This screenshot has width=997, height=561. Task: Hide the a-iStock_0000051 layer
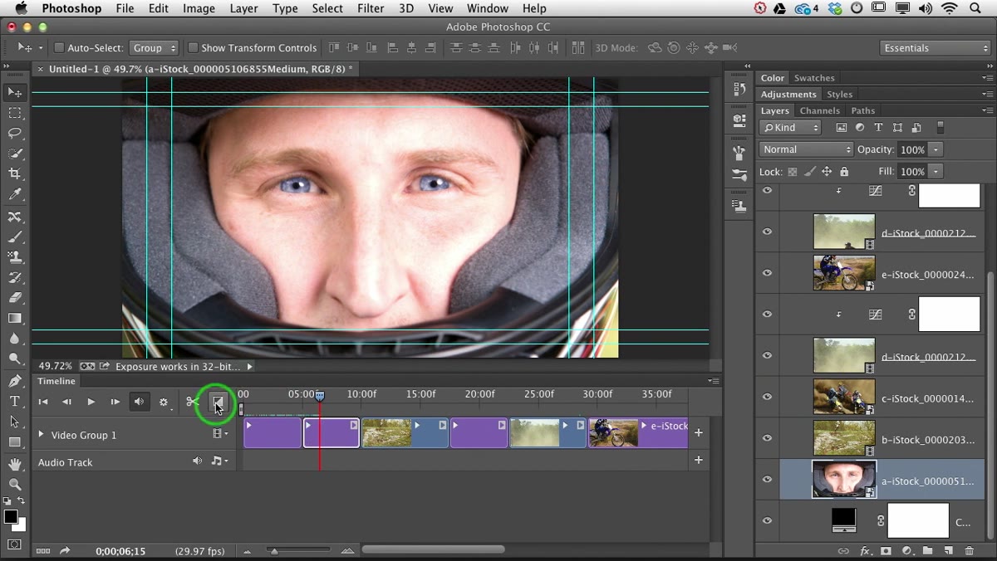[767, 480]
